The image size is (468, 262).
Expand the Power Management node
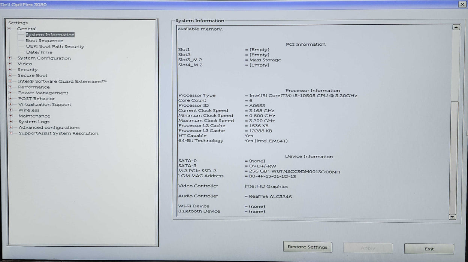10,93
